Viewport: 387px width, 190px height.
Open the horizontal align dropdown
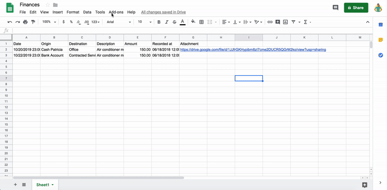226,22
